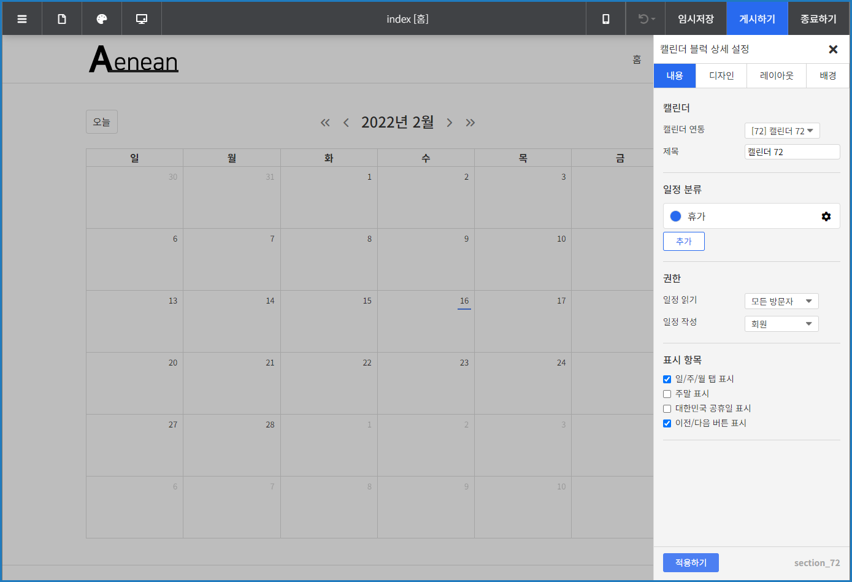852x582 pixels.
Task: Add schedule category with 추가 button
Action: coord(683,241)
